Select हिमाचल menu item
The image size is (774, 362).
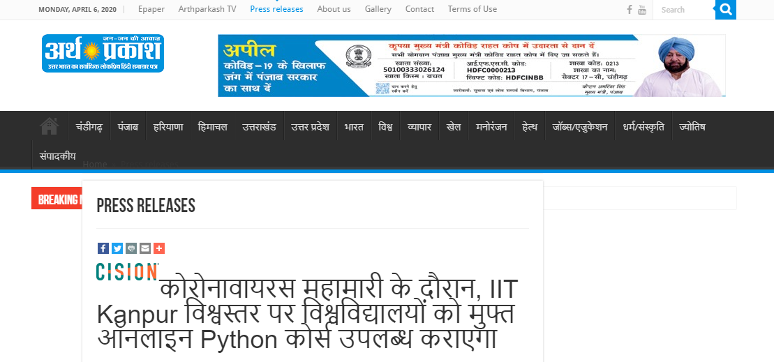point(213,126)
